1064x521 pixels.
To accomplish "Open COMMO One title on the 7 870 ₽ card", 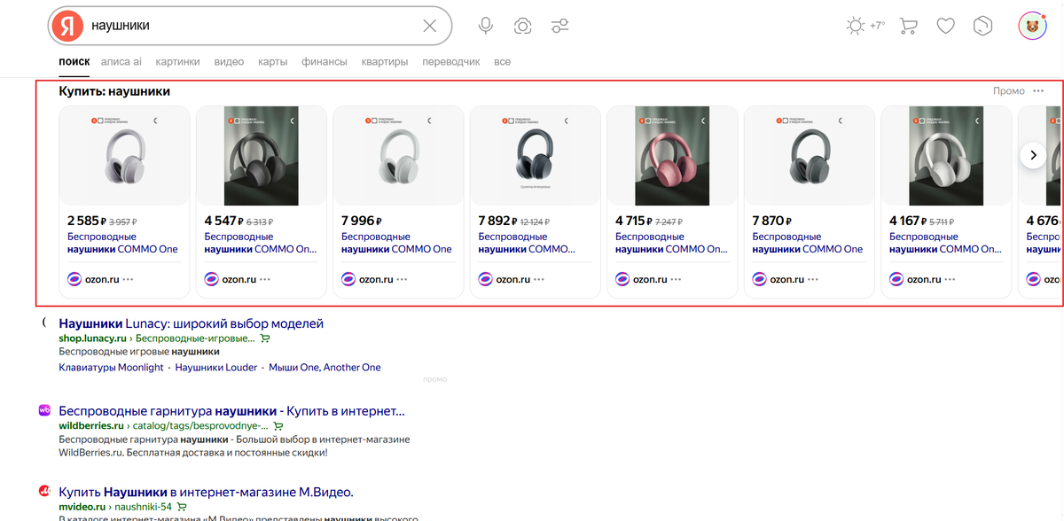I will pos(808,243).
